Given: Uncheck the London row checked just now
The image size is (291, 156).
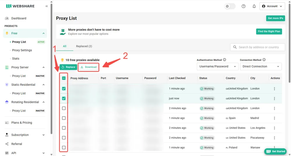Looking at the screenshot, I should tap(64, 98).
